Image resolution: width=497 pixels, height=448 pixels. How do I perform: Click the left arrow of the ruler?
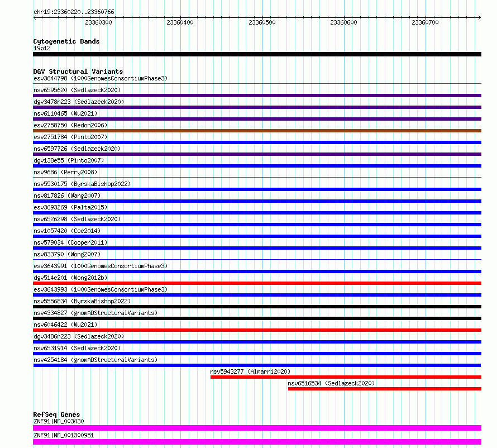[x=35, y=18]
